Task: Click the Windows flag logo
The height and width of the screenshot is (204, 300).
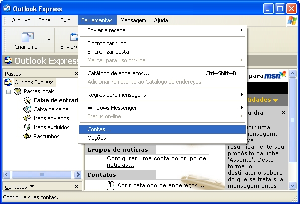Action: [292, 20]
